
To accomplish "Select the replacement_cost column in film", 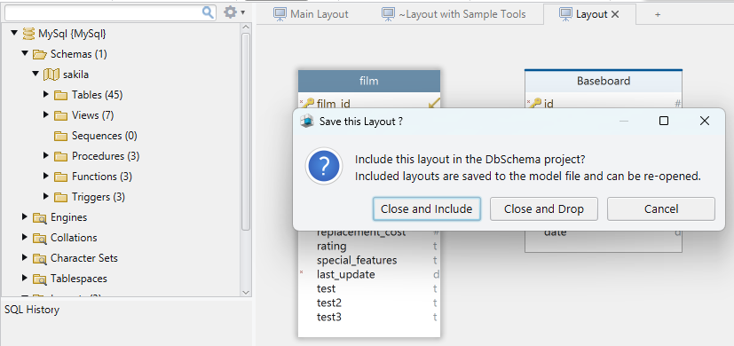I will (361, 232).
